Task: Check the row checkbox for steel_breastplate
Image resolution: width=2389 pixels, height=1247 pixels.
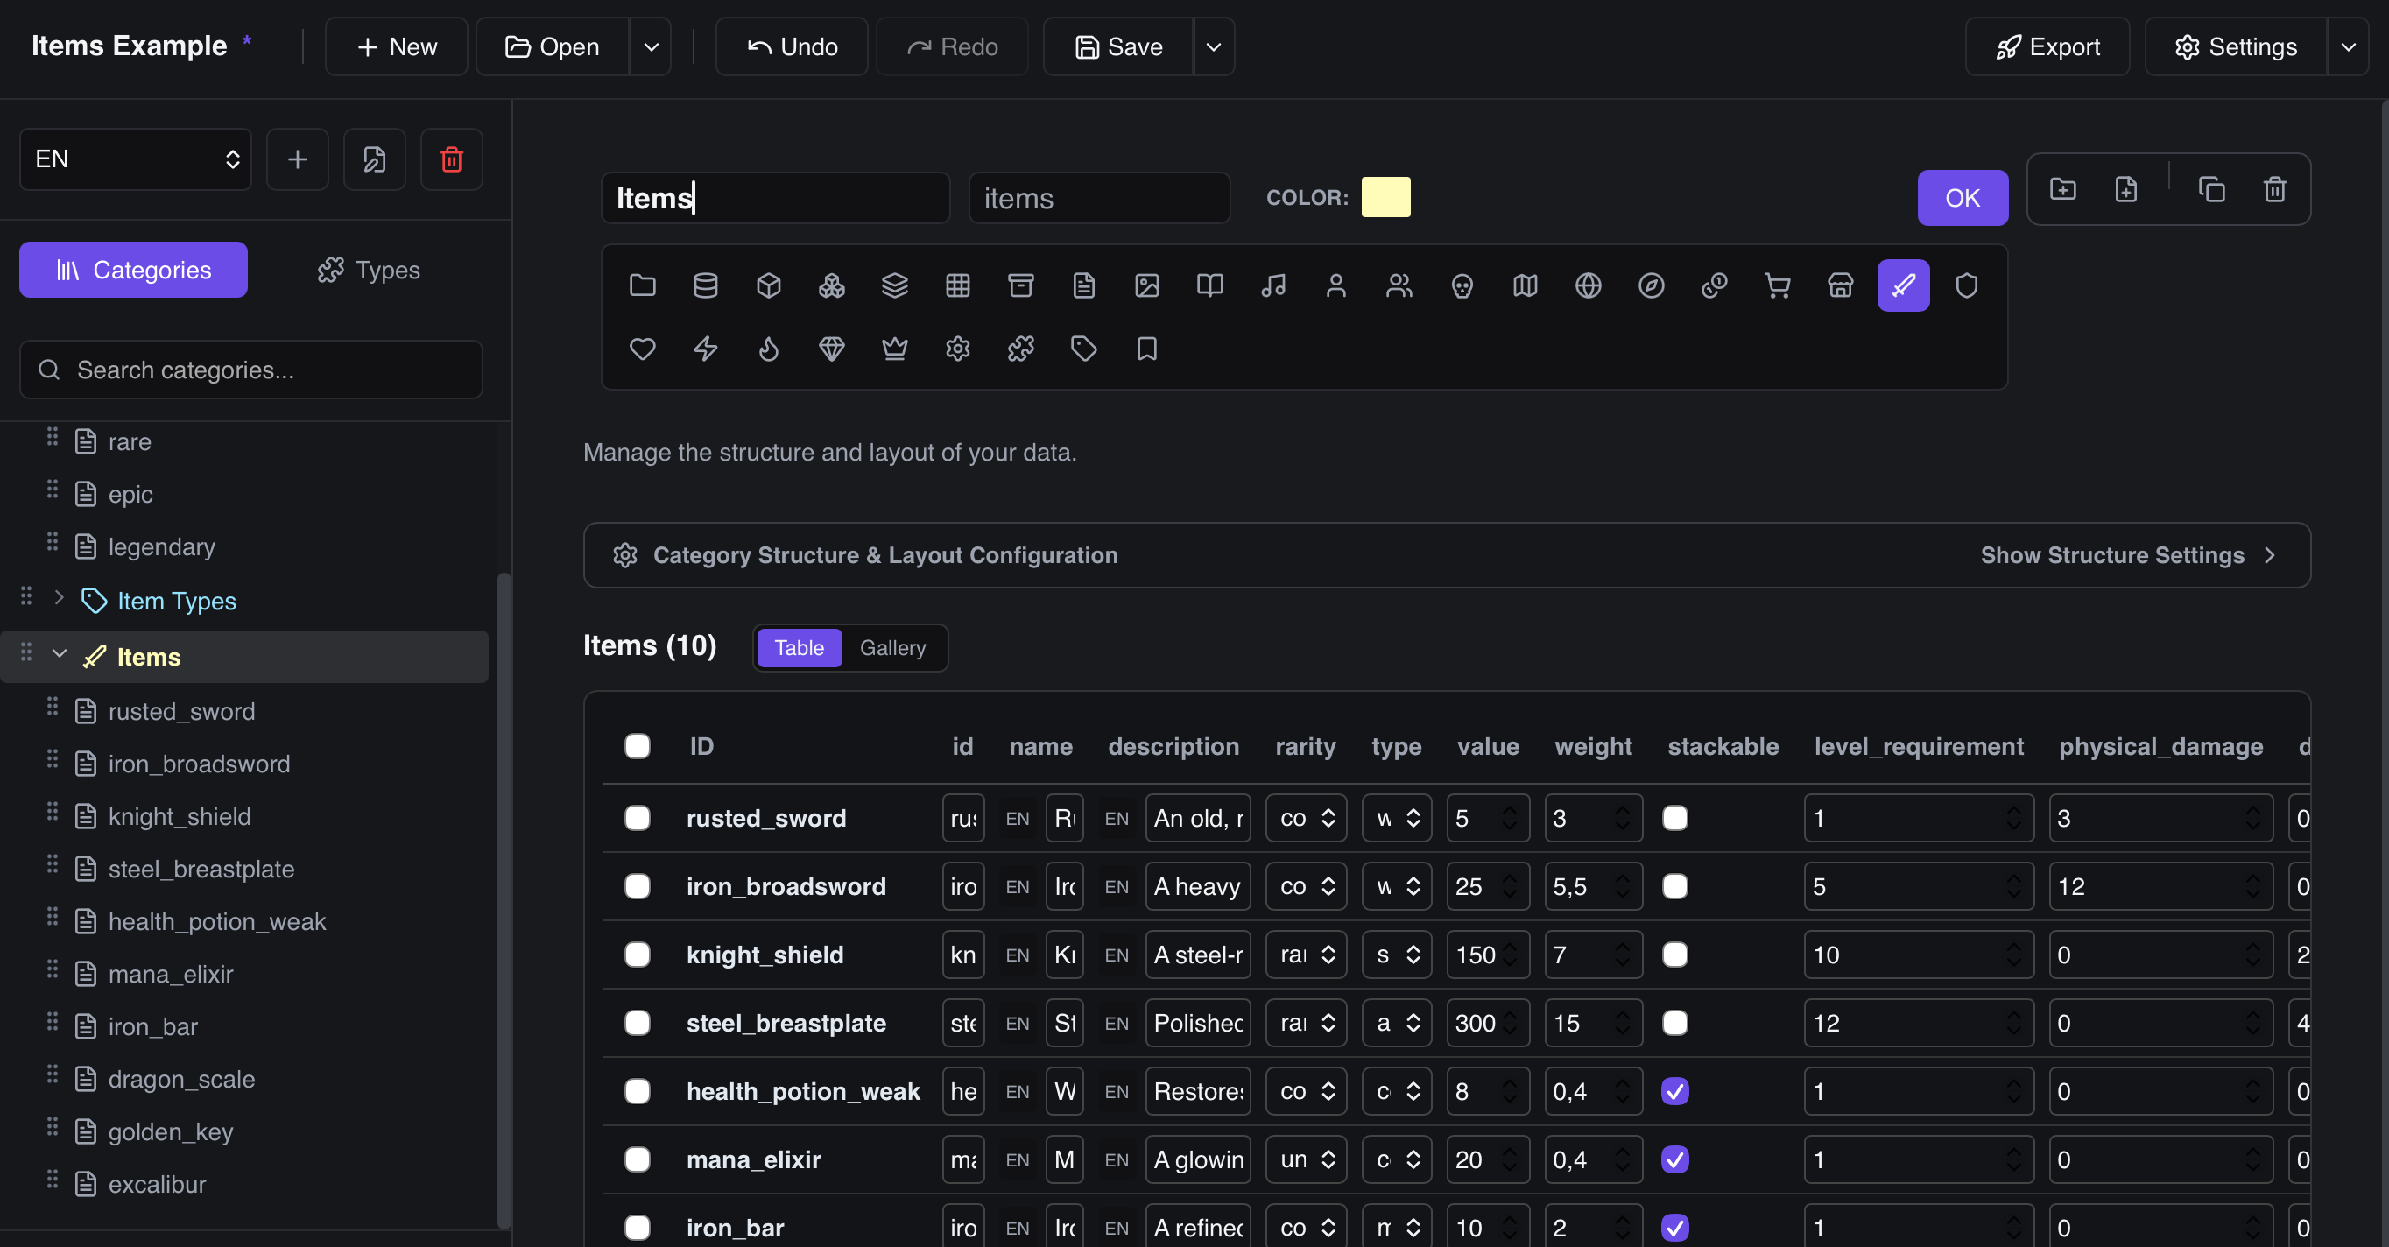Action: (638, 1023)
